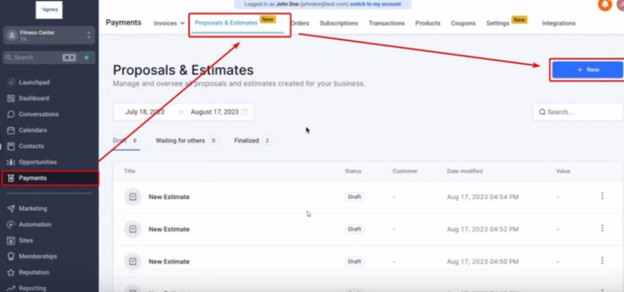Image resolution: width=624 pixels, height=292 pixels.
Task: Open the Subscriptions tab
Action: (339, 23)
